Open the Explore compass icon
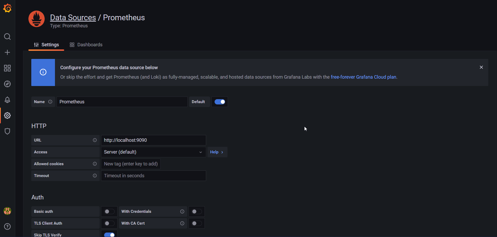 tap(7, 84)
